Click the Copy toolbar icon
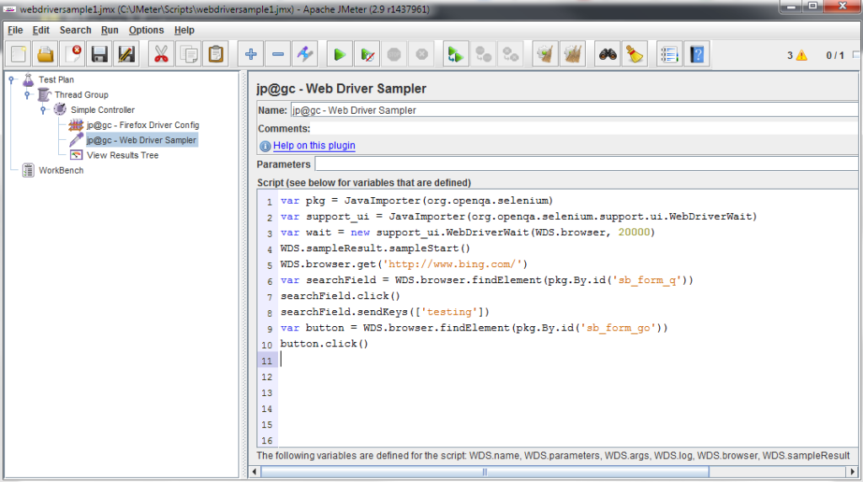 [x=189, y=55]
